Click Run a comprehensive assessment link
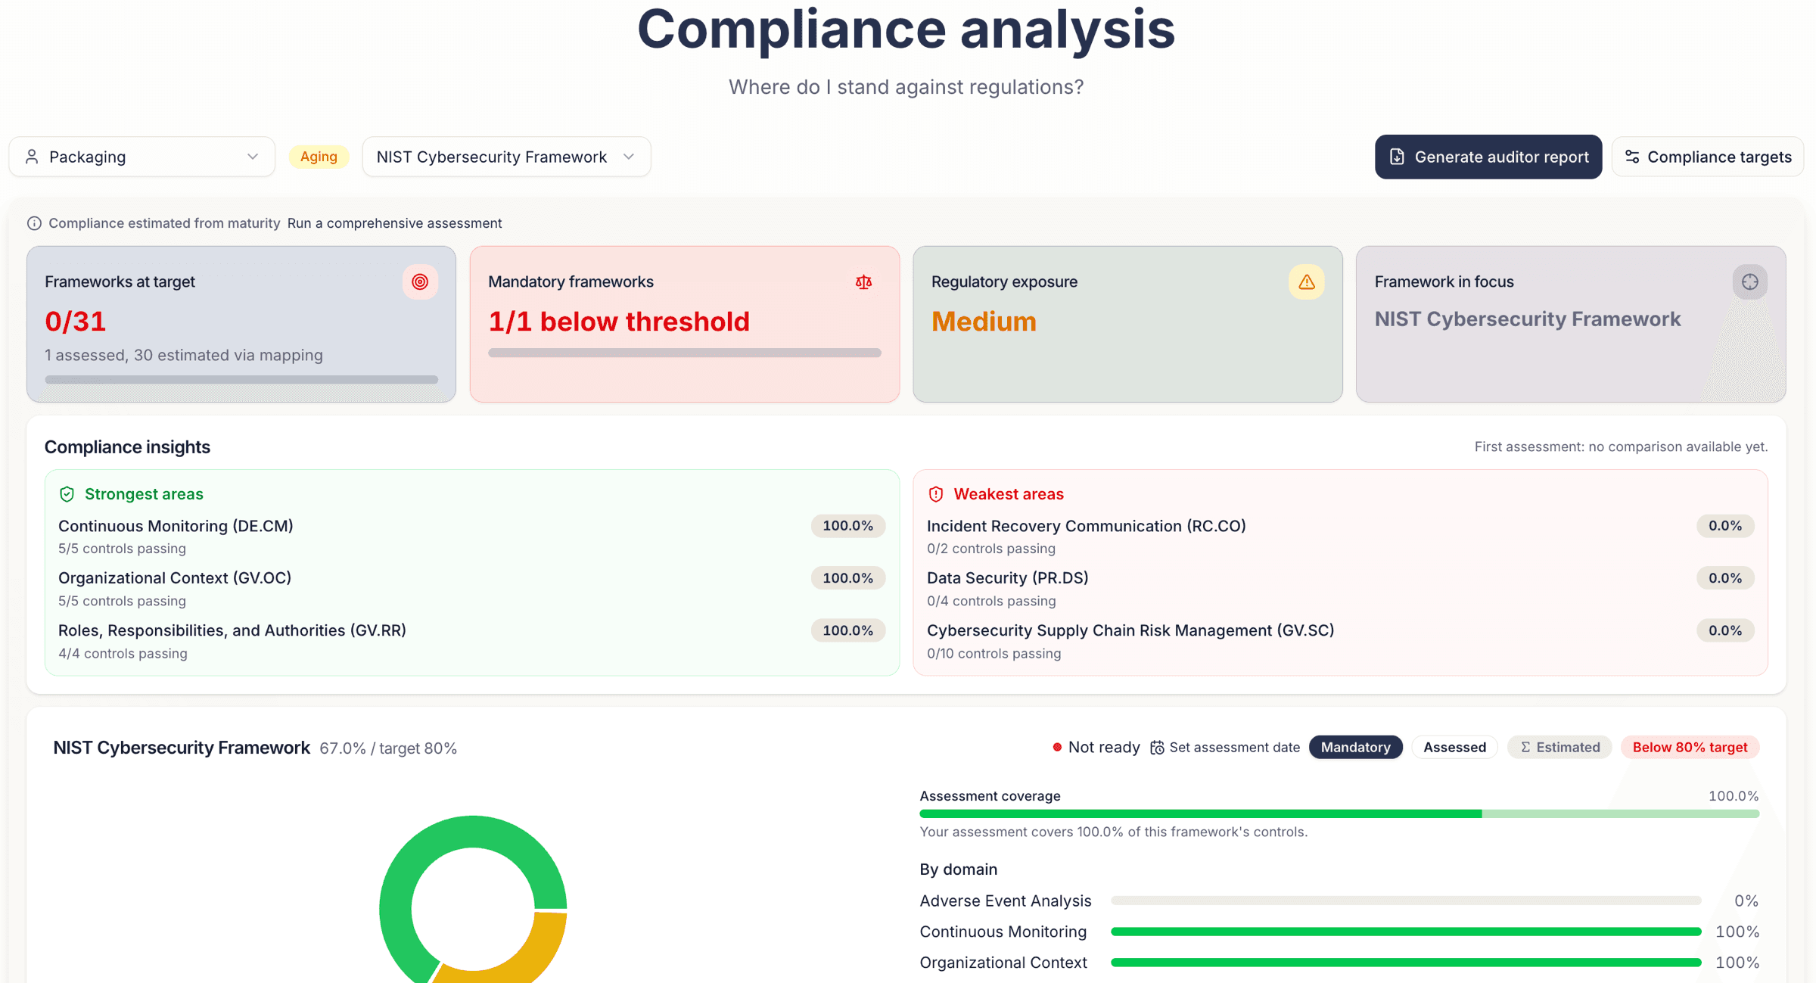 point(394,223)
